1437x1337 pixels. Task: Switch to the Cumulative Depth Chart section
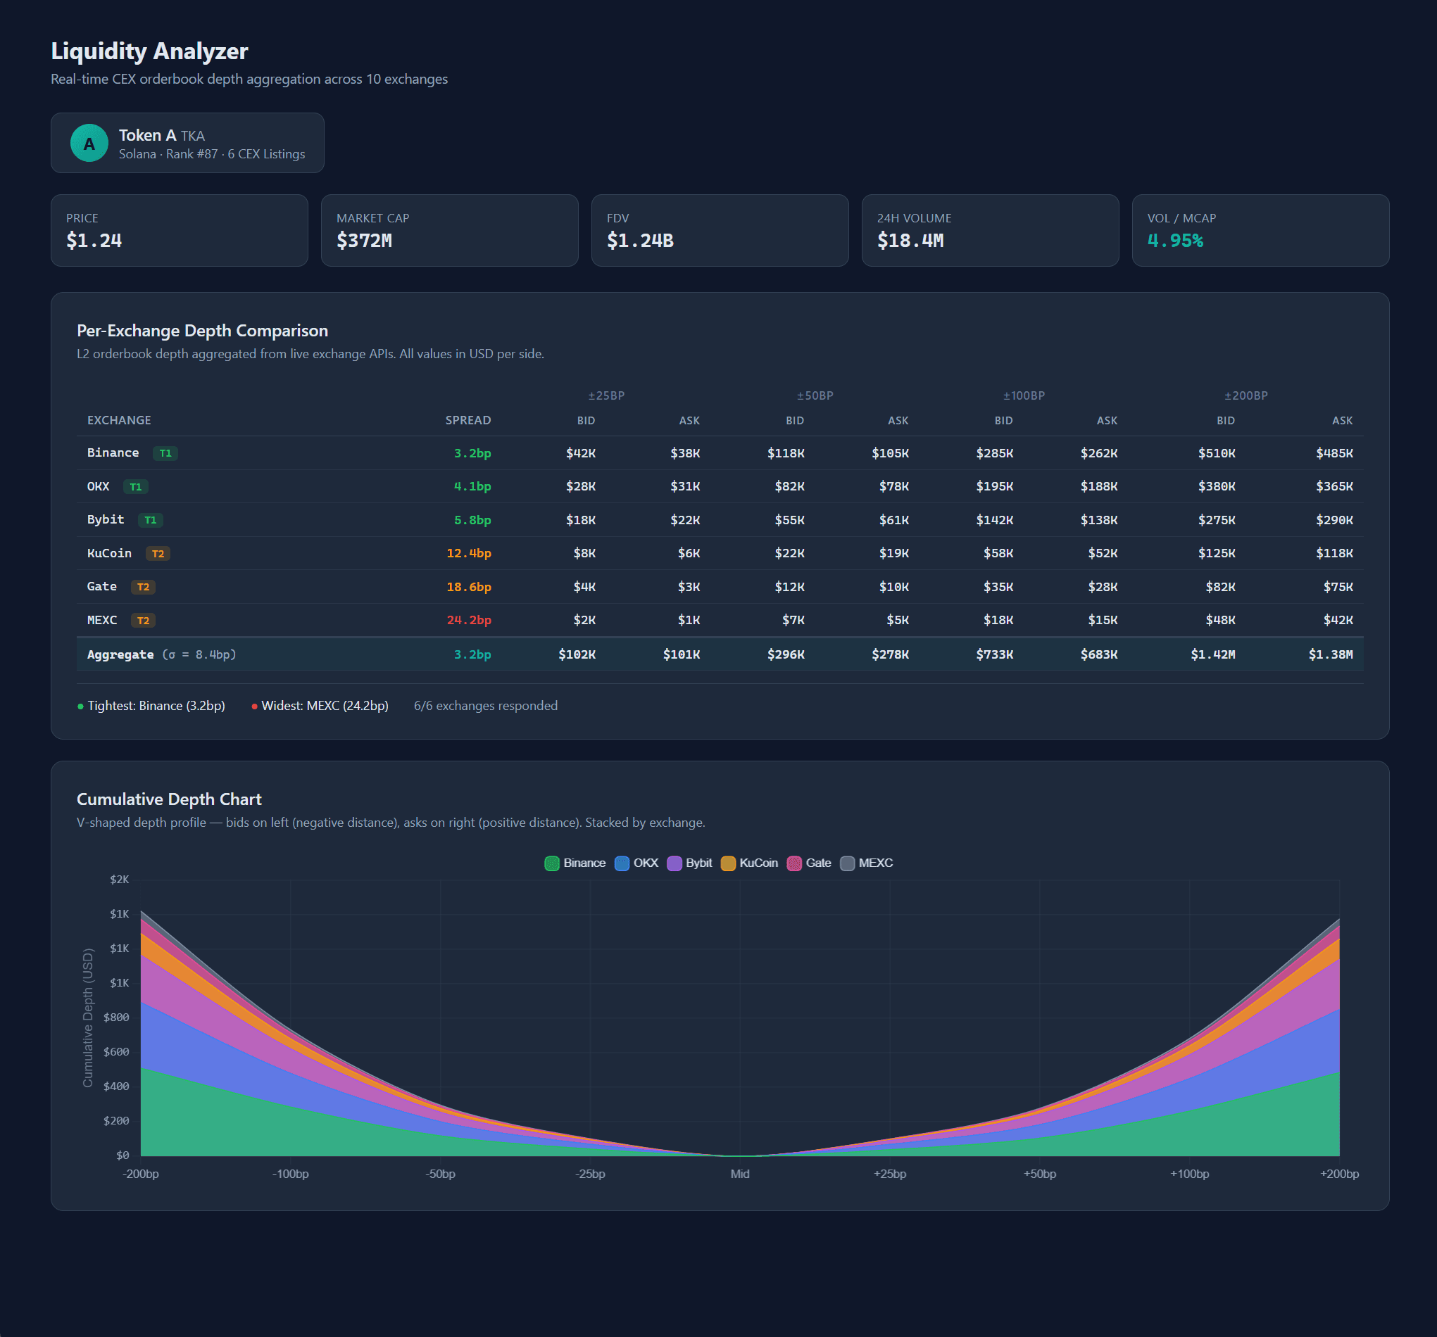[169, 799]
